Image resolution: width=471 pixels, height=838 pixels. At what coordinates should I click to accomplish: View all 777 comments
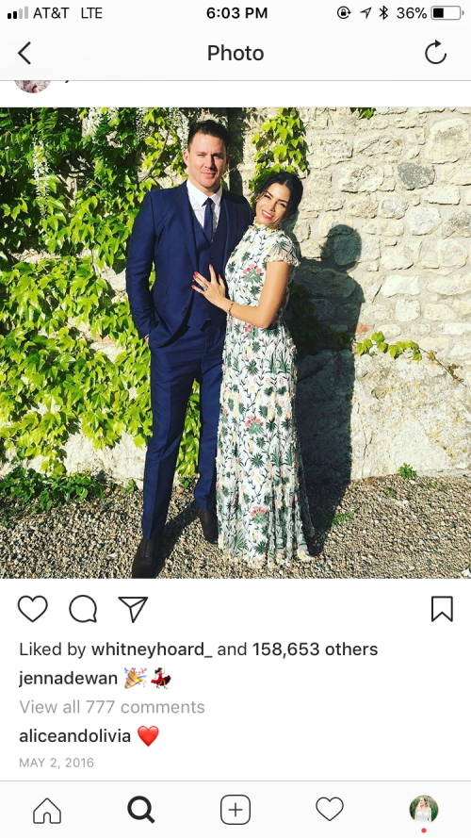pyautogui.click(x=112, y=707)
